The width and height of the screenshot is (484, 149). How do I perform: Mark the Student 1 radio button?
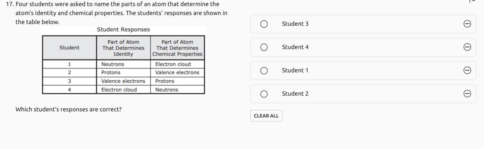264,71
